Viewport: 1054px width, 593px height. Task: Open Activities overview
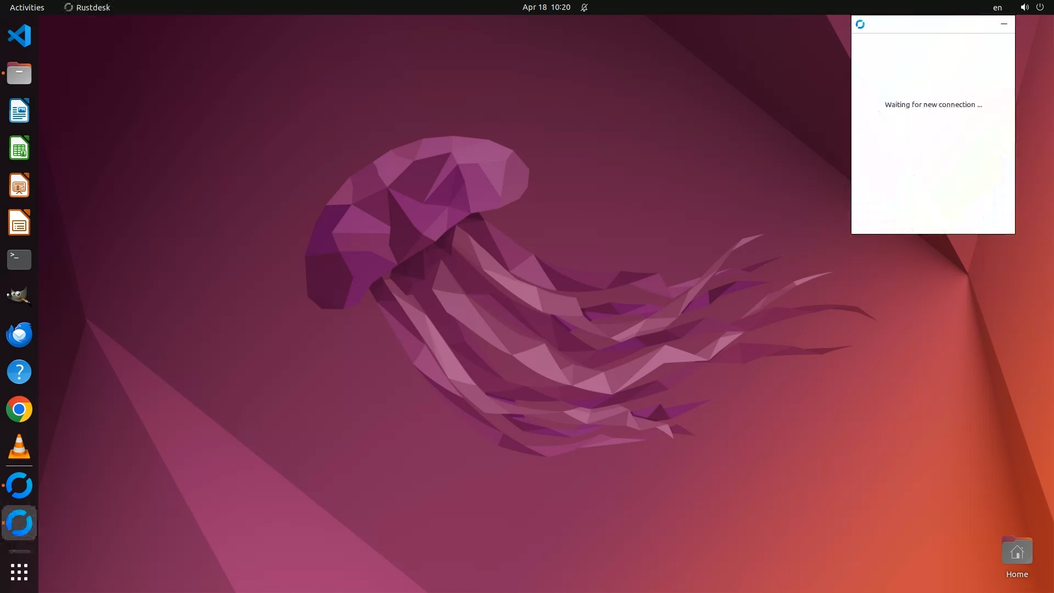point(27,7)
